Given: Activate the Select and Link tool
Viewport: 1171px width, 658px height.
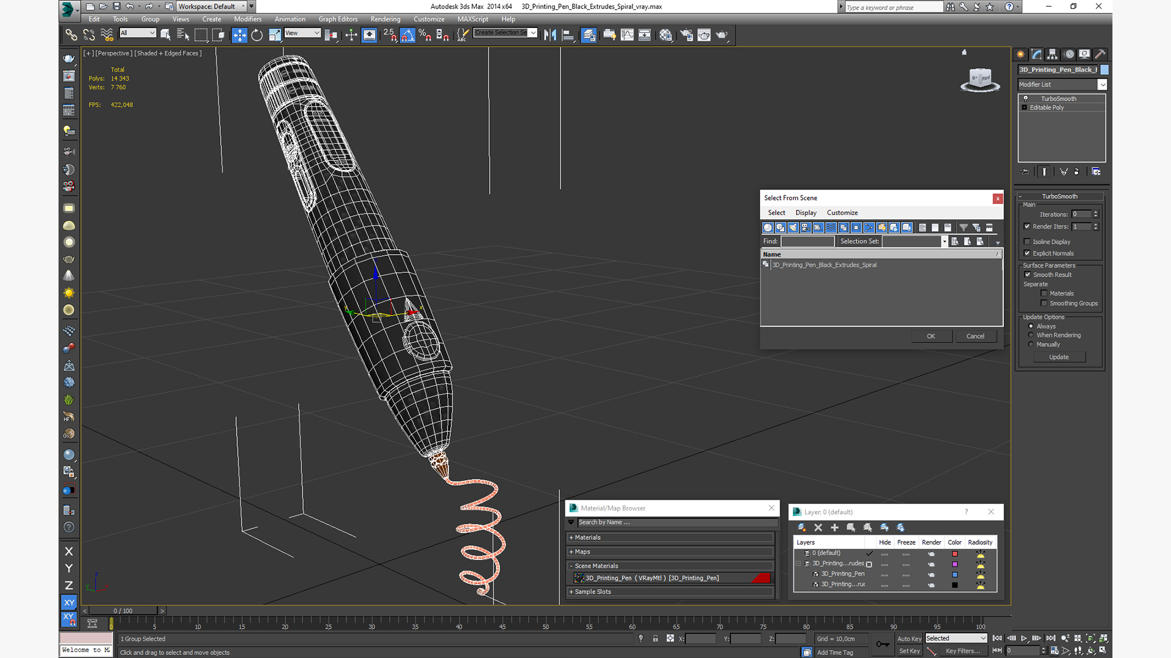Looking at the screenshot, I should tap(71, 35).
